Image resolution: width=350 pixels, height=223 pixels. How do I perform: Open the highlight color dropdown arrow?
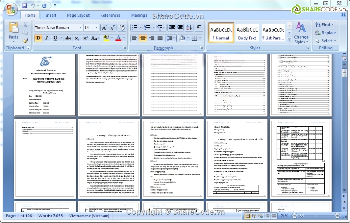[x=112, y=38]
